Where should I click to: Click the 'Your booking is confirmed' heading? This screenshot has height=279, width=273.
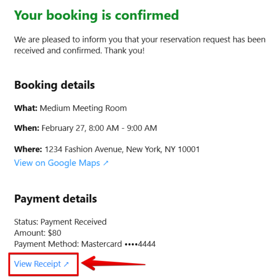[96, 15]
